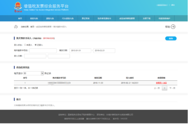The height and width of the screenshot is (124, 188).
Task: Click the 备注 section heading
Action: click(19, 99)
